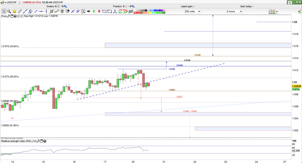Cancel orders with the Orders X button

tap(58, 6)
